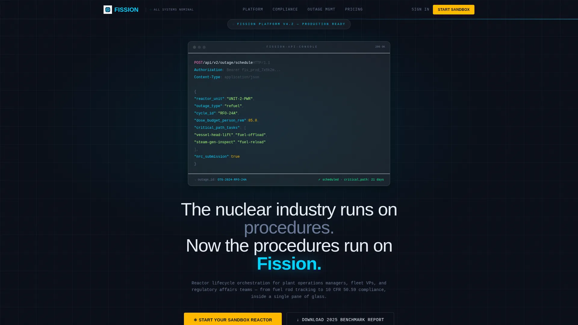578x325 pixels.
Task: Click the "UNIT-2-PWR" value
Action: (x=240, y=99)
